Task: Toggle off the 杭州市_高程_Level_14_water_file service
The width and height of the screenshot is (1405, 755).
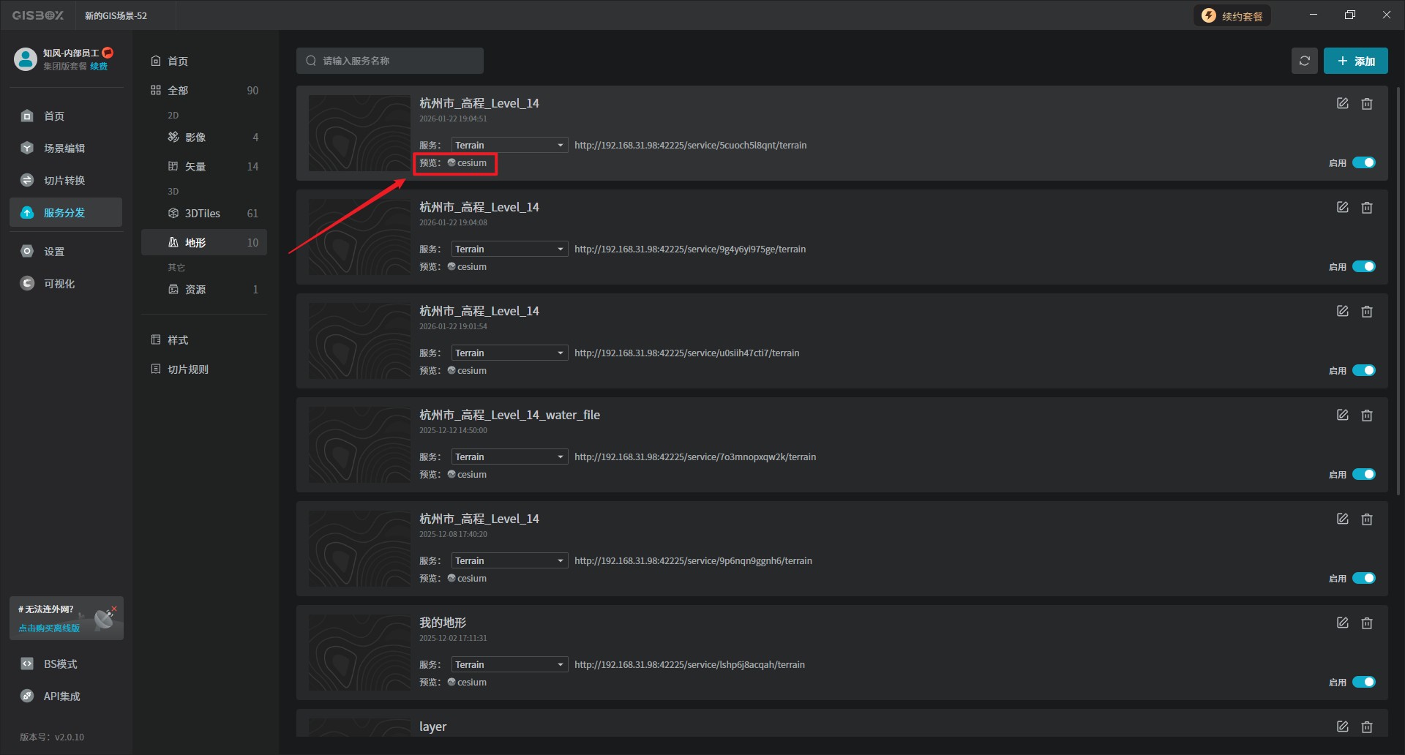Action: 1363,474
